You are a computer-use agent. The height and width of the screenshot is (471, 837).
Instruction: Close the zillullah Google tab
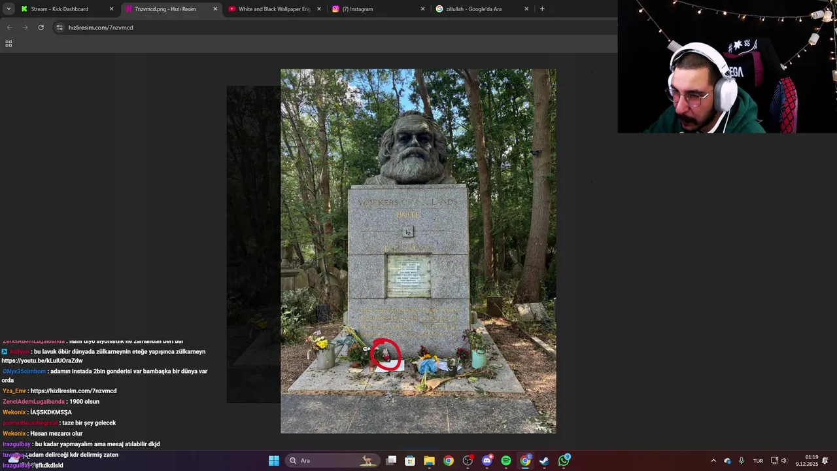[526, 9]
